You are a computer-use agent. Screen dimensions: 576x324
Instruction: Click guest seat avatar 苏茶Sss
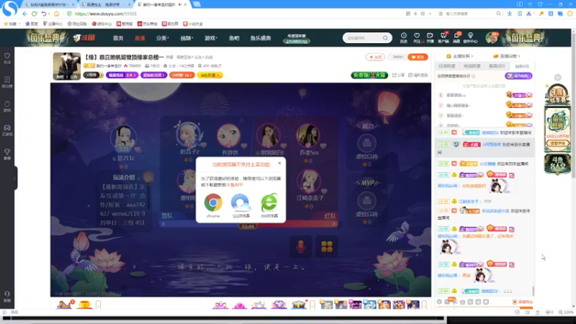pos(308,135)
